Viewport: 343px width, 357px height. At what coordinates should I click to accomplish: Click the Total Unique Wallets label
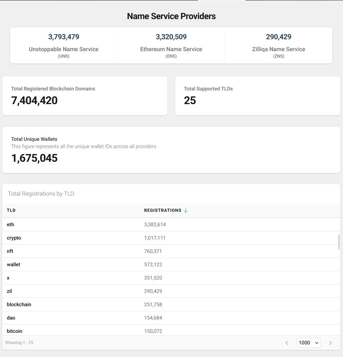click(34, 139)
